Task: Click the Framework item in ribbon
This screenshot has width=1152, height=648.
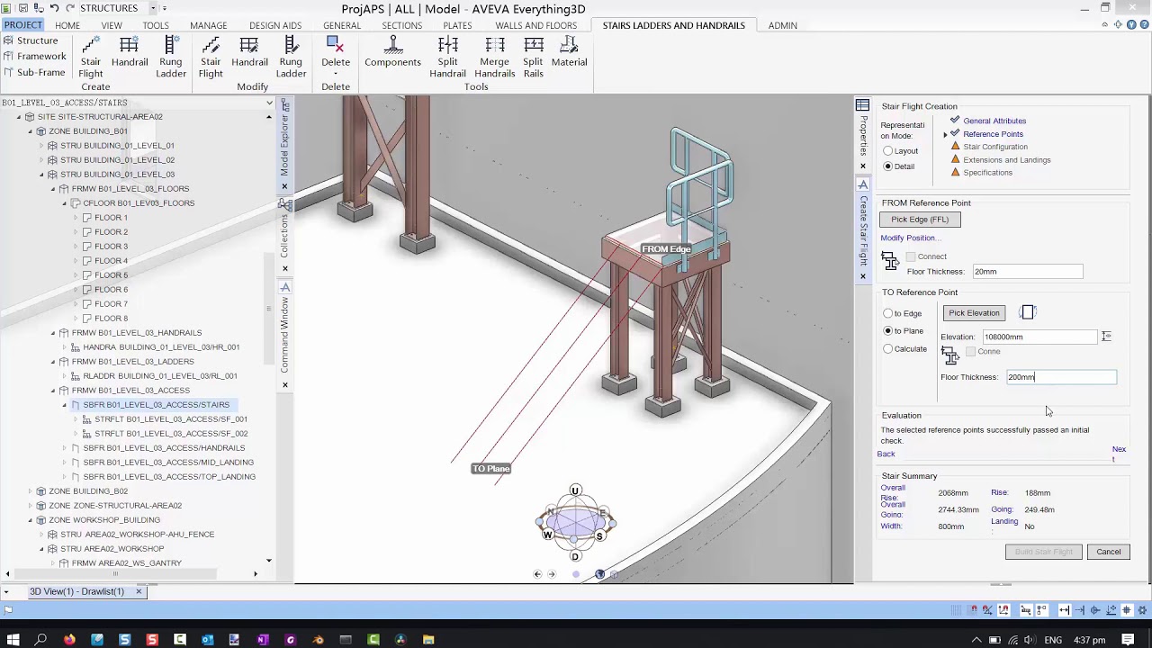Action: [34, 56]
